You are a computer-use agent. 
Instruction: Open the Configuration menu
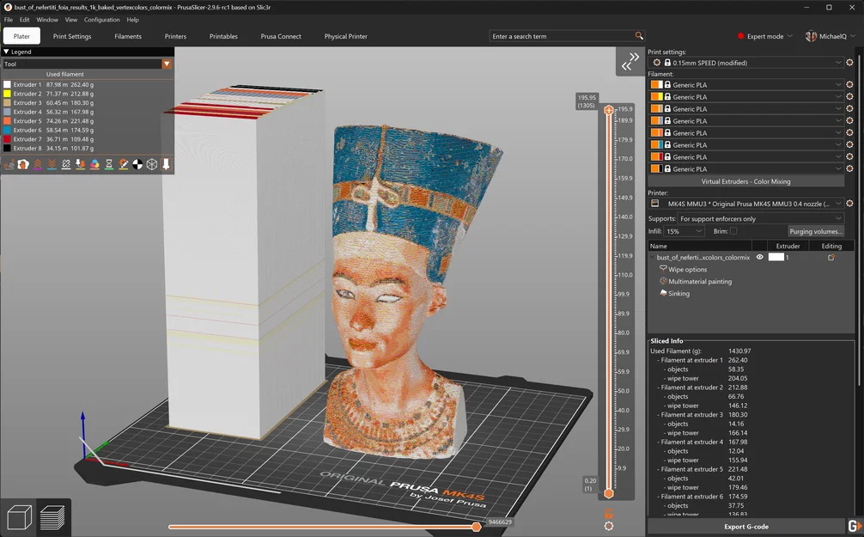tap(102, 19)
